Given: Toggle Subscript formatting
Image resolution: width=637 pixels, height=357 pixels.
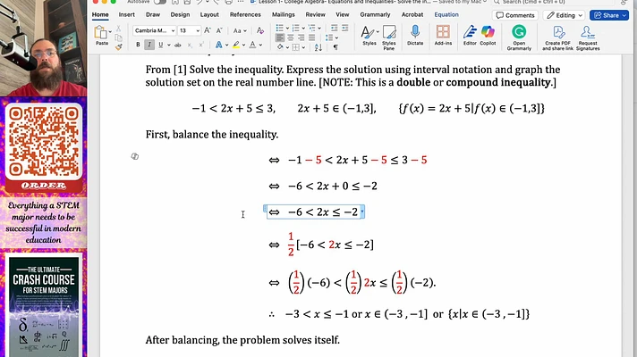Looking at the screenshot, I should (190, 45).
